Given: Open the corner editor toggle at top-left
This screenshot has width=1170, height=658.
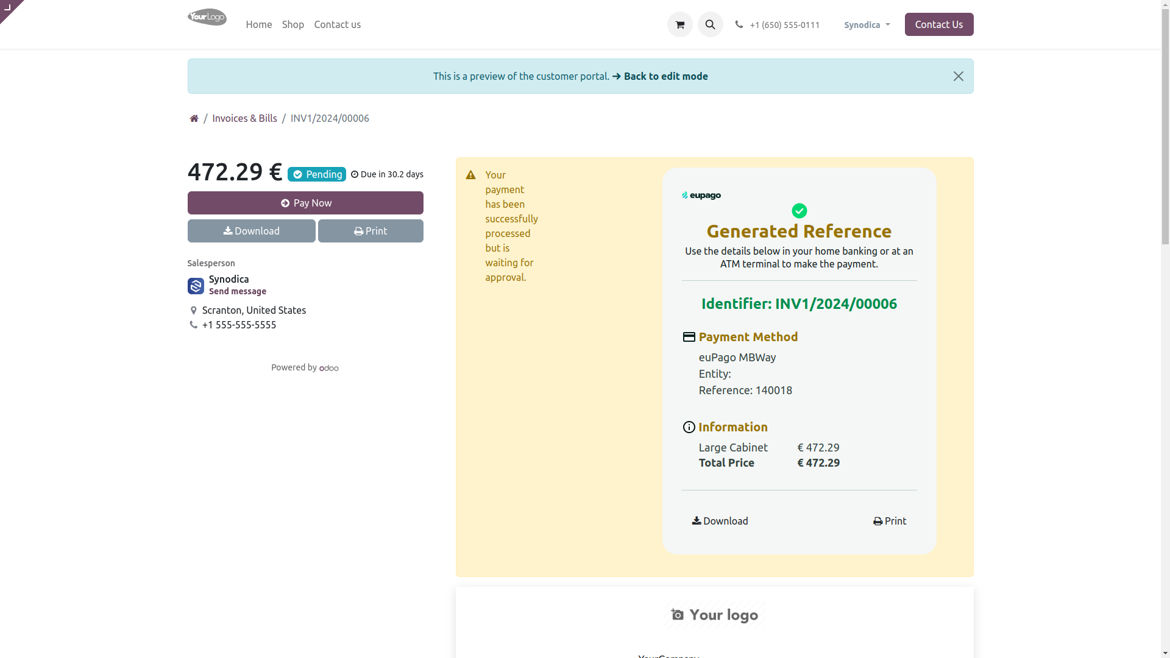Looking at the screenshot, I should click(9, 8).
